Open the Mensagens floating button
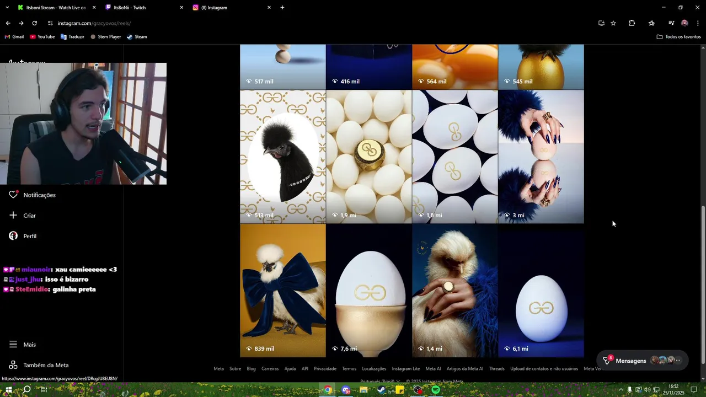Screen dimensions: 706x397 (x=643, y=361)
